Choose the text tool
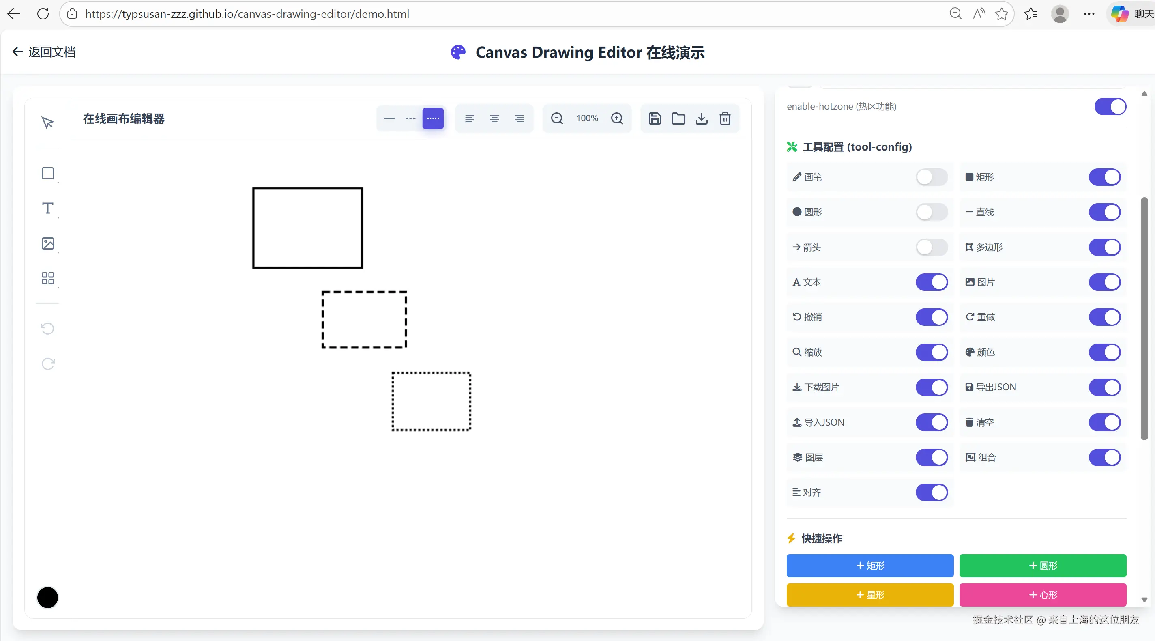This screenshot has height=641, width=1155. click(x=47, y=208)
